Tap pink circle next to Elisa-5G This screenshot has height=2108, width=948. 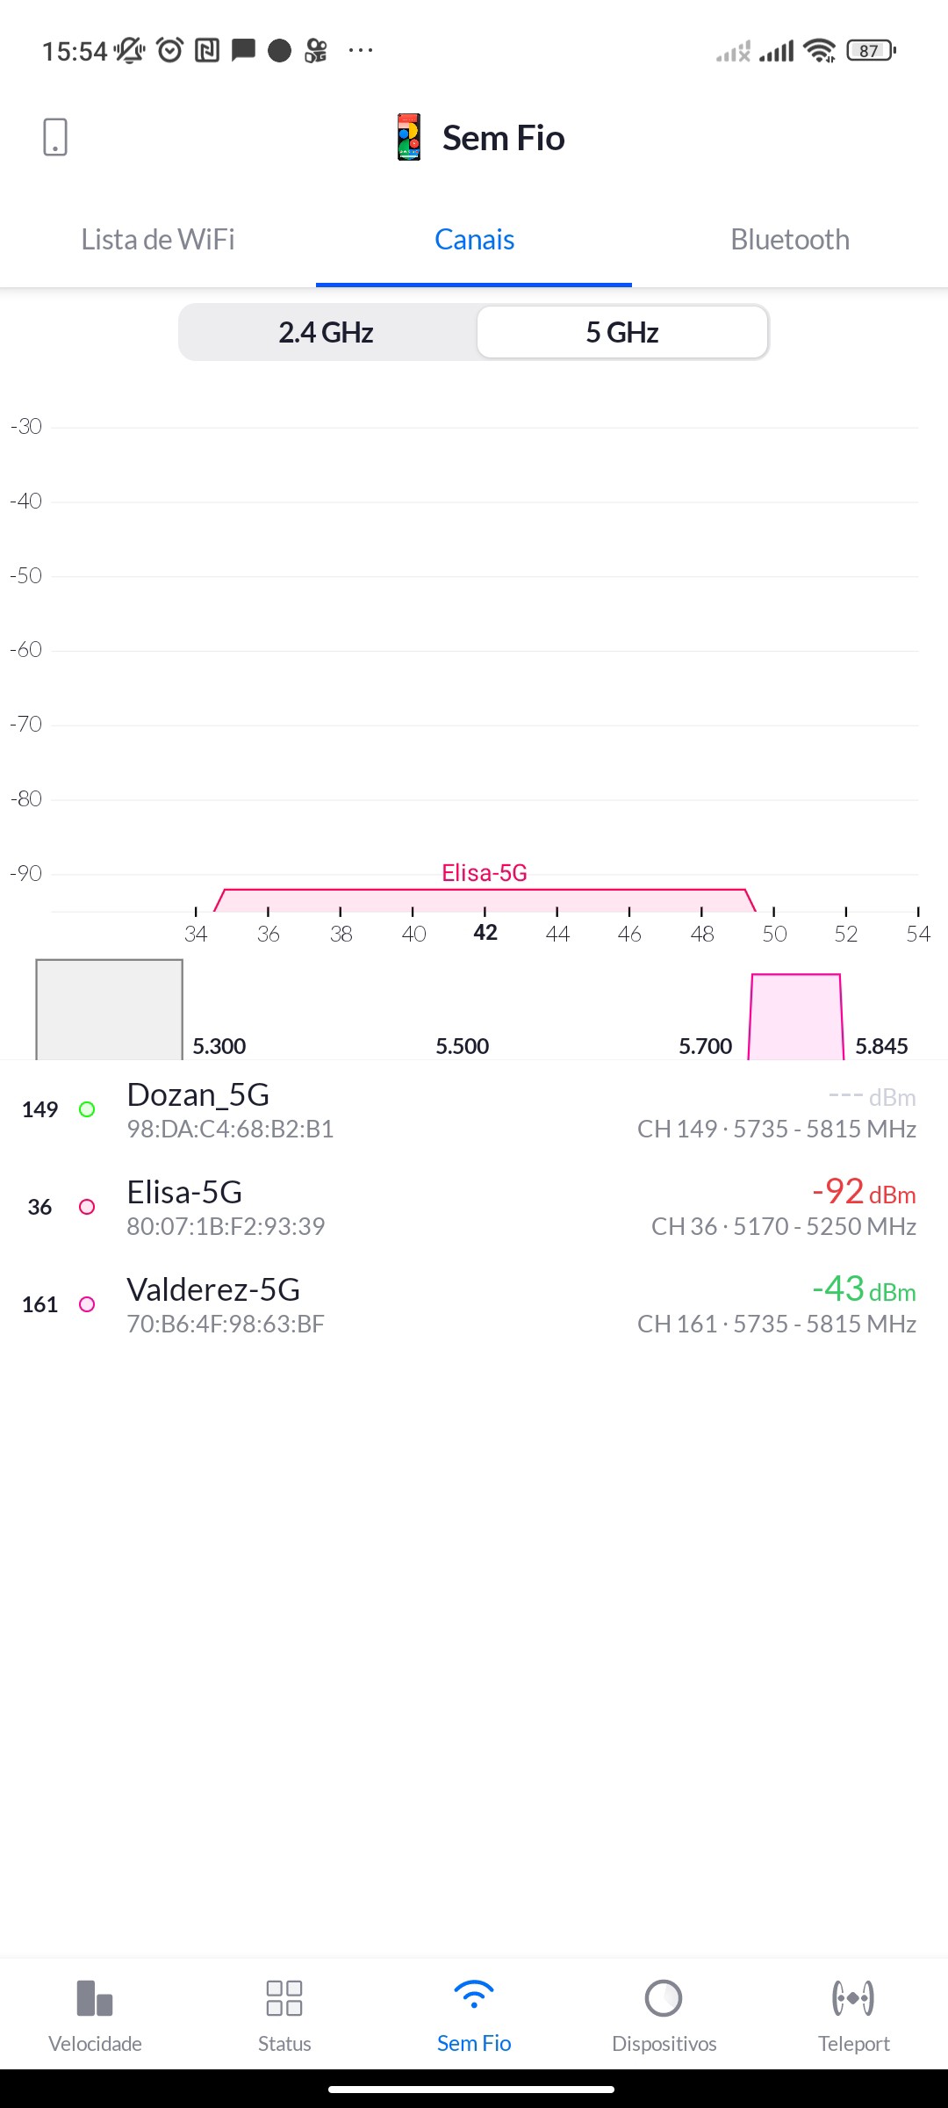pos(87,1207)
